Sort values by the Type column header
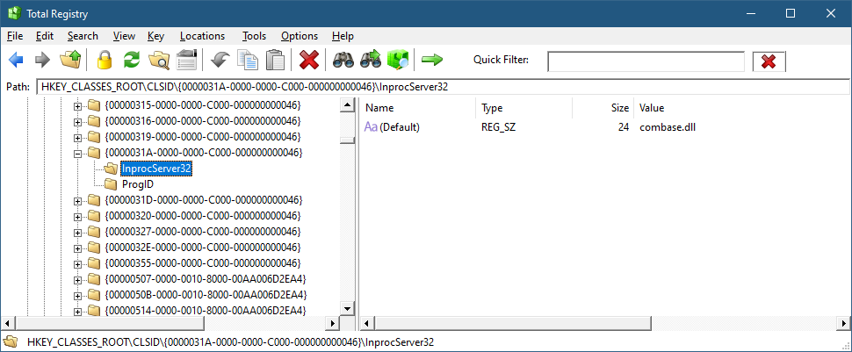The height and width of the screenshot is (352, 852). pyautogui.click(x=492, y=108)
